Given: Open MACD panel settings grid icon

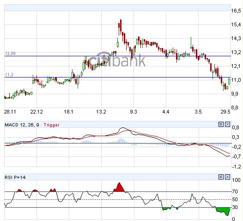Looking at the screenshot, I should [x=221, y=124].
